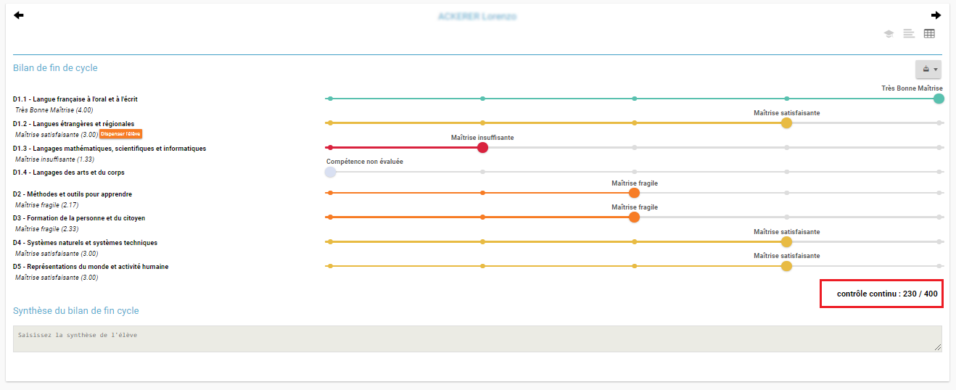
Task: Click the 'Bilan de fin de cycle' heading
Action: [55, 68]
